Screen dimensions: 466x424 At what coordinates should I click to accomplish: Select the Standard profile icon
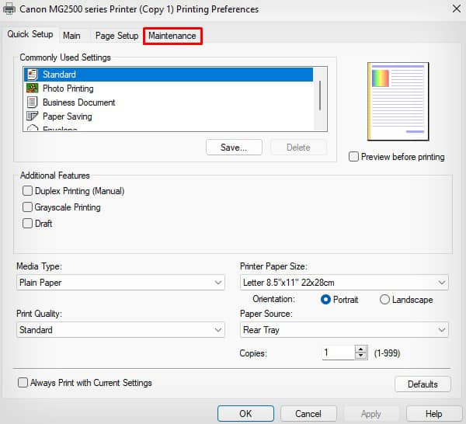pos(32,75)
